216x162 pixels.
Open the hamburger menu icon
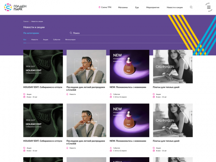click(209, 7)
